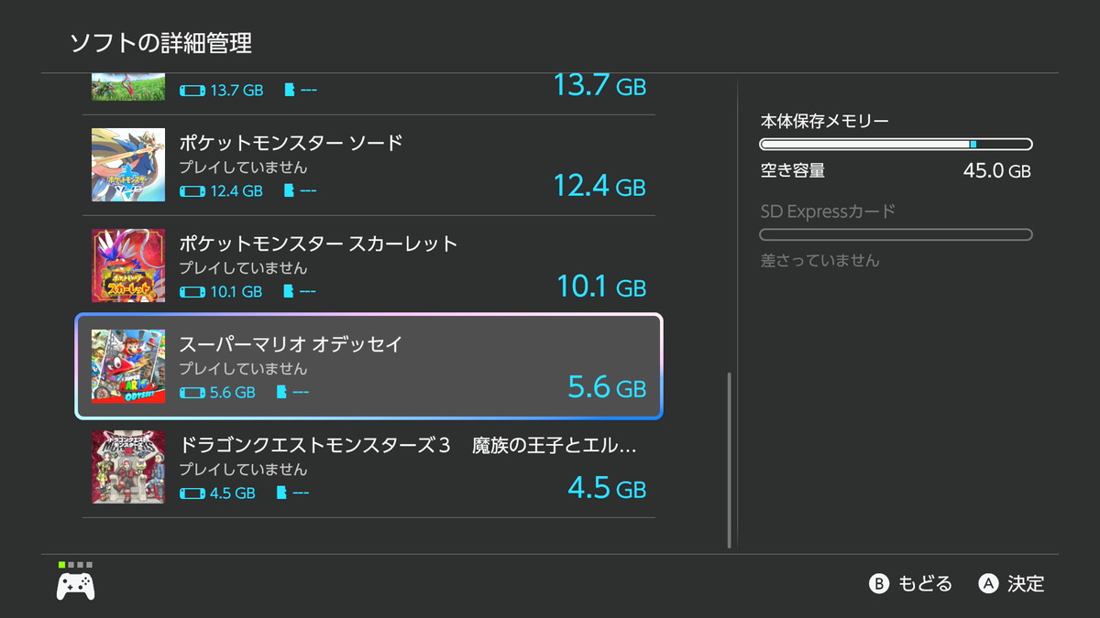The height and width of the screenshot is (618, 1100).
Task: Click console storage icon for Pokémon Scarlet
Action: [192, 292]
